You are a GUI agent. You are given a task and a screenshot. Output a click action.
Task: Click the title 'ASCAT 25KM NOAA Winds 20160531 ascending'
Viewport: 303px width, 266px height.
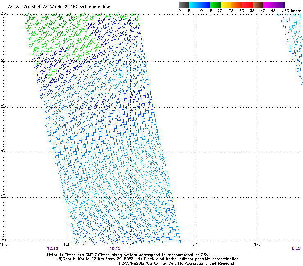[59, 7]
